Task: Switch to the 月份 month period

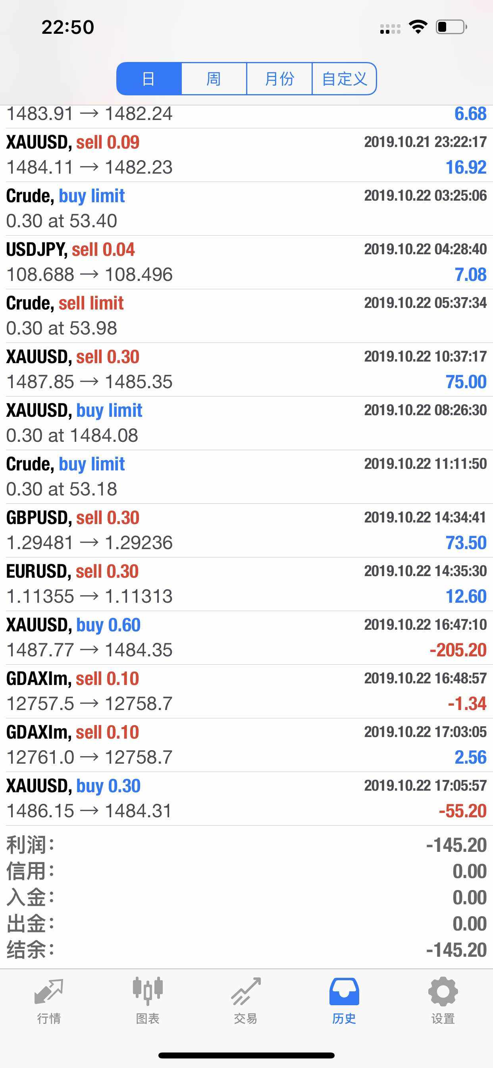Action: point(279,79)
